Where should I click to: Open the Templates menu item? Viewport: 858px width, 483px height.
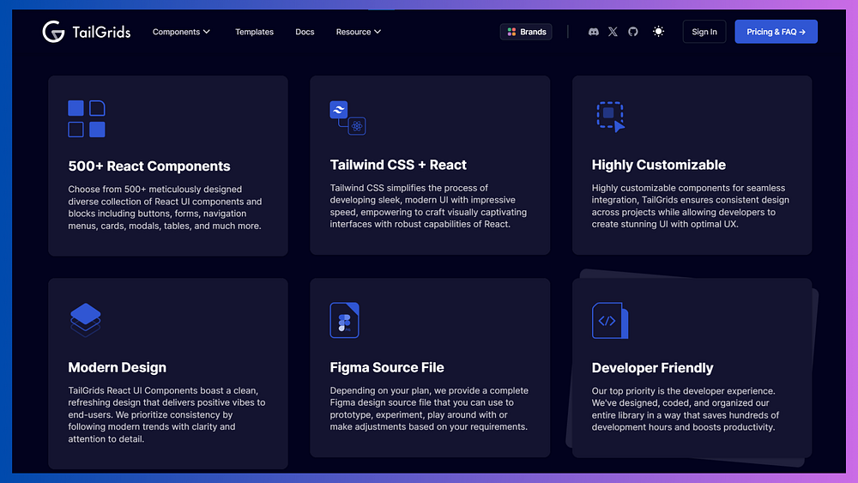255,32
